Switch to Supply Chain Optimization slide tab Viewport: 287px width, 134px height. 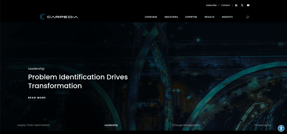[34, 125]
